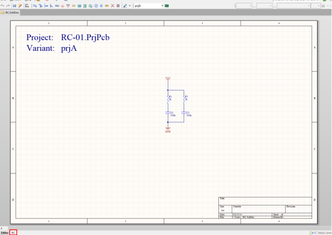Click the Project: RC-01.PrjPcb text
The height and width of the screenshot is (235, 332).
coord(68,37)
